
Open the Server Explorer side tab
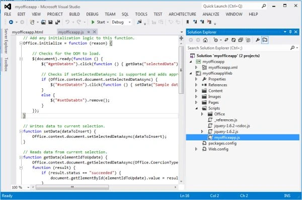pos(6,41)
